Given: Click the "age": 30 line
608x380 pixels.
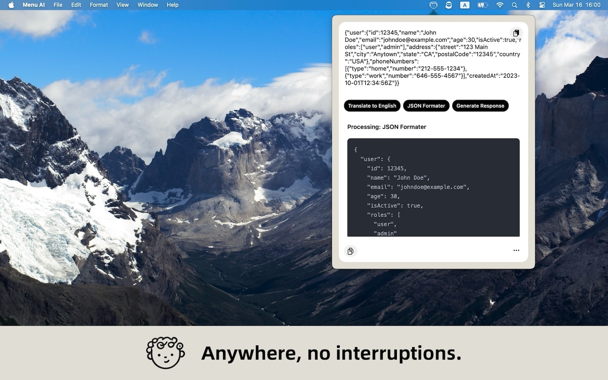Looking at the screenshot, I should [x=383, y=196].
